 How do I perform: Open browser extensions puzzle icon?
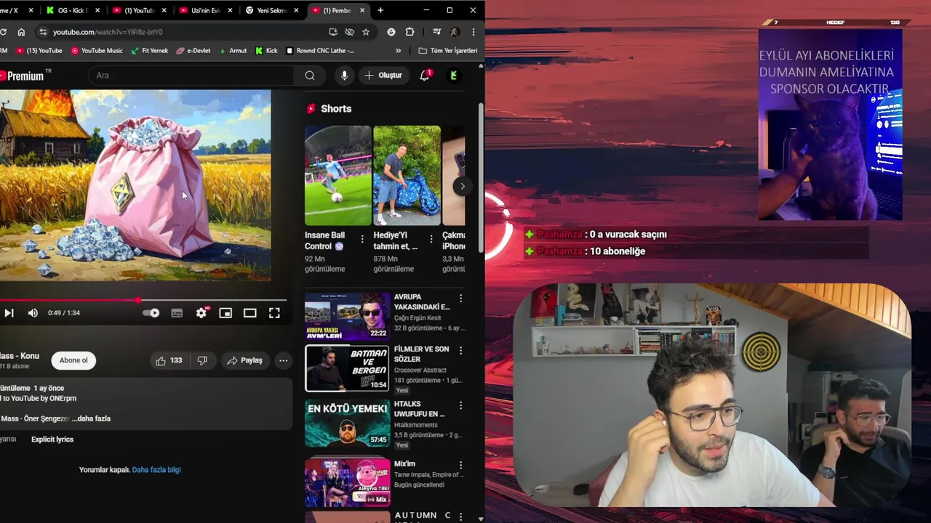(x=409, y=32)
